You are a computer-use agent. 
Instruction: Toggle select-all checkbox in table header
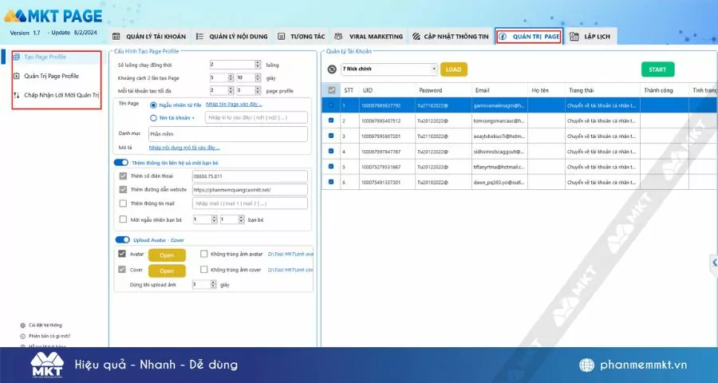(x=332, y=90)
